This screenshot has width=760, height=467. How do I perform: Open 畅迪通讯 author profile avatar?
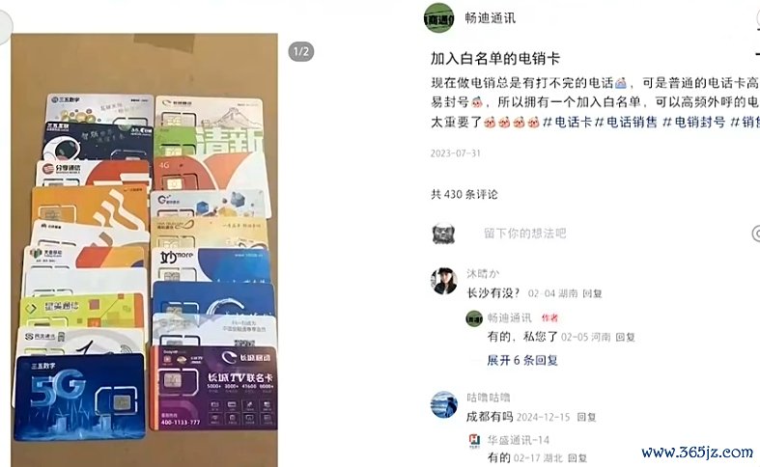coord(439,18)
